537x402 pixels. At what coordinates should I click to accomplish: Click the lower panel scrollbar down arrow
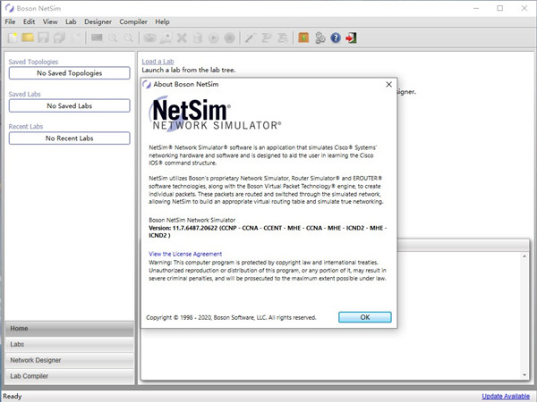pos(524,375)
